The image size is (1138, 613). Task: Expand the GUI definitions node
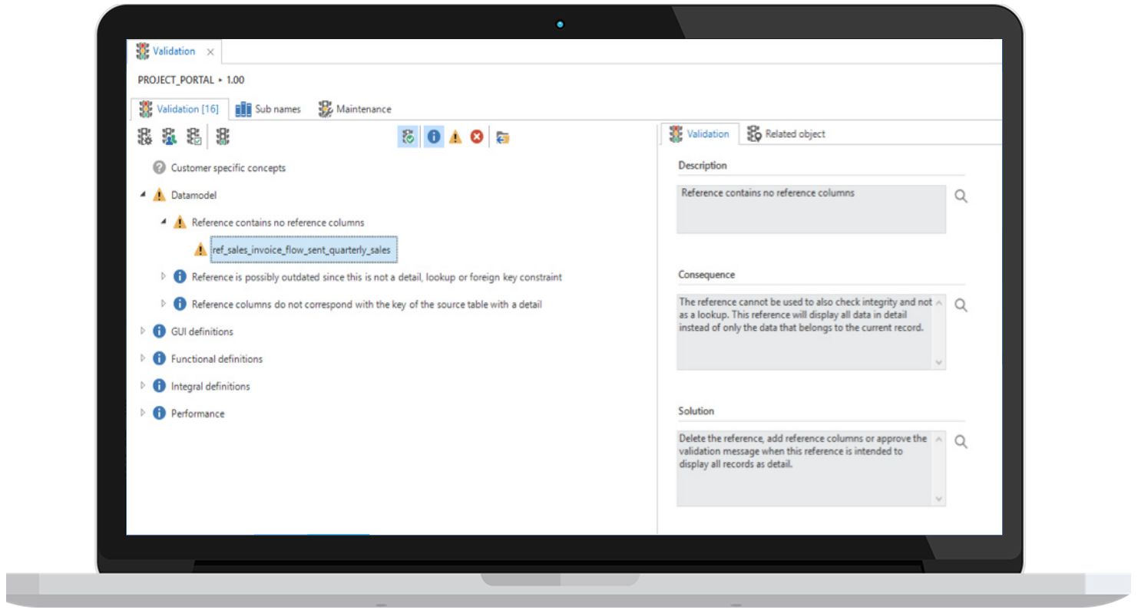coord(144,331)
